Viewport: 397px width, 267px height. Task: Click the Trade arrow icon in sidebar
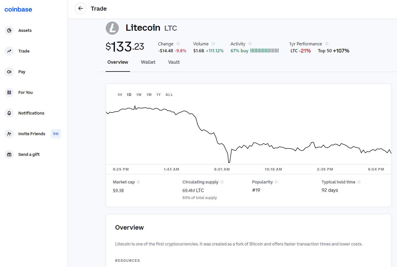coord(9,51)
